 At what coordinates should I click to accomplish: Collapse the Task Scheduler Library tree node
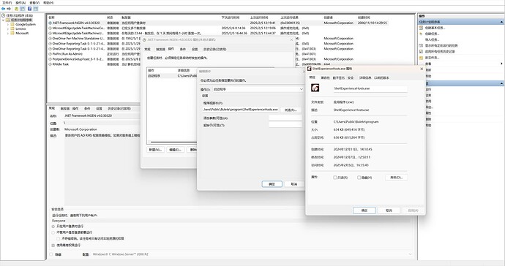pos(3,20)
